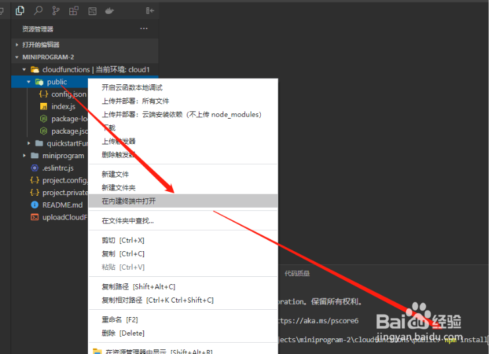Image resolution: width=490 pixels, height=354 pixels.
Task: Click the cloudfunctions folder icon
Action: 35,70
